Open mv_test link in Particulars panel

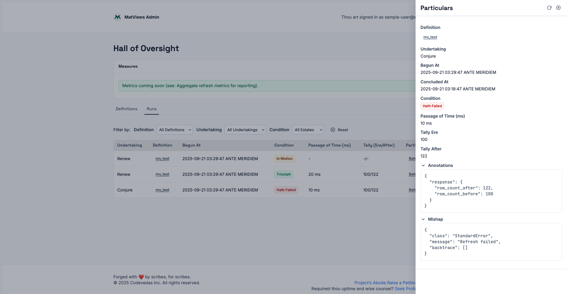(x=430, y=37)
